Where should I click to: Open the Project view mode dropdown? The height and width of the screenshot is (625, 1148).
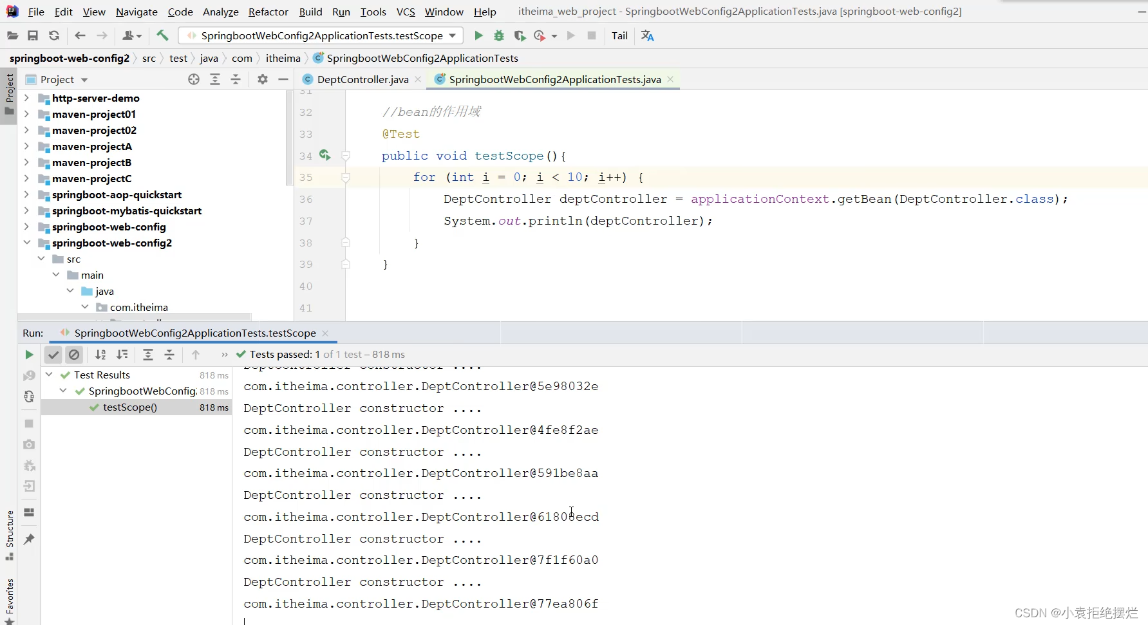click(x=84, y=80)
